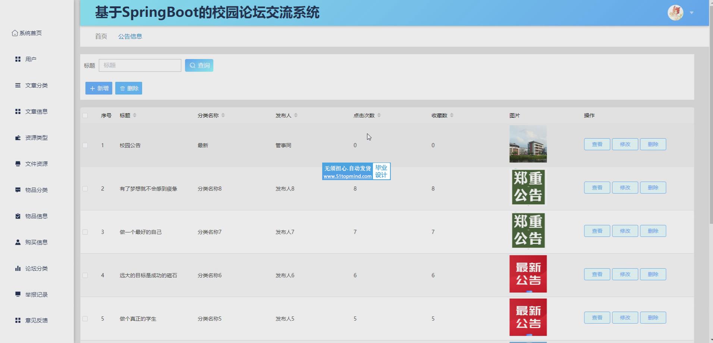This screenshot has width=713, height=343.
Task: Go to the 首页 breadcrumb tab
Action: 101,36
